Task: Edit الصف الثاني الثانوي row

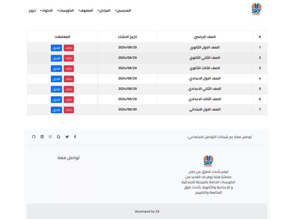Action: point(56,58)
